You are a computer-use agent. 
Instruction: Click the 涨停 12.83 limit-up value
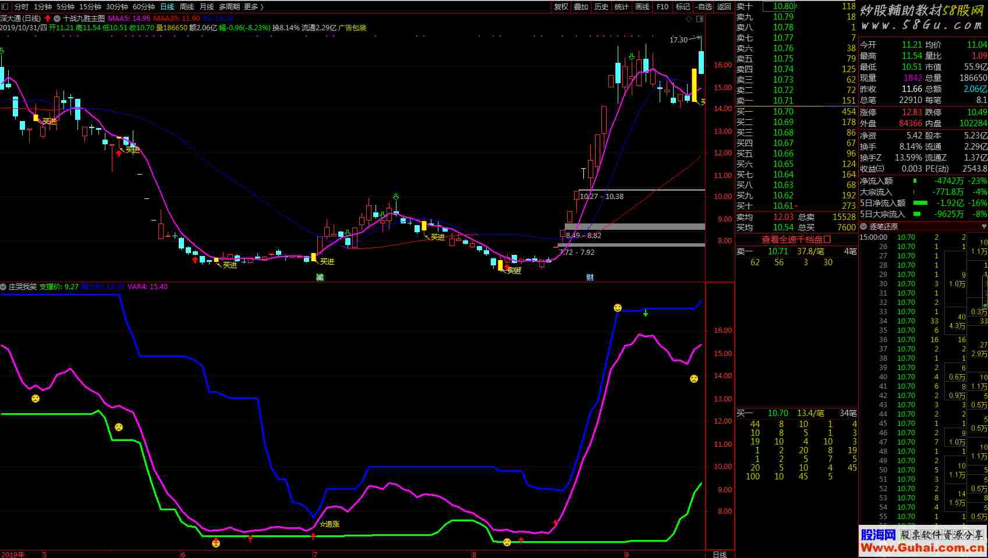912,112
